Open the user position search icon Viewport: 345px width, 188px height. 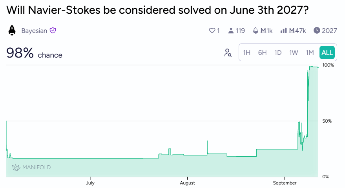pos(228,53)
